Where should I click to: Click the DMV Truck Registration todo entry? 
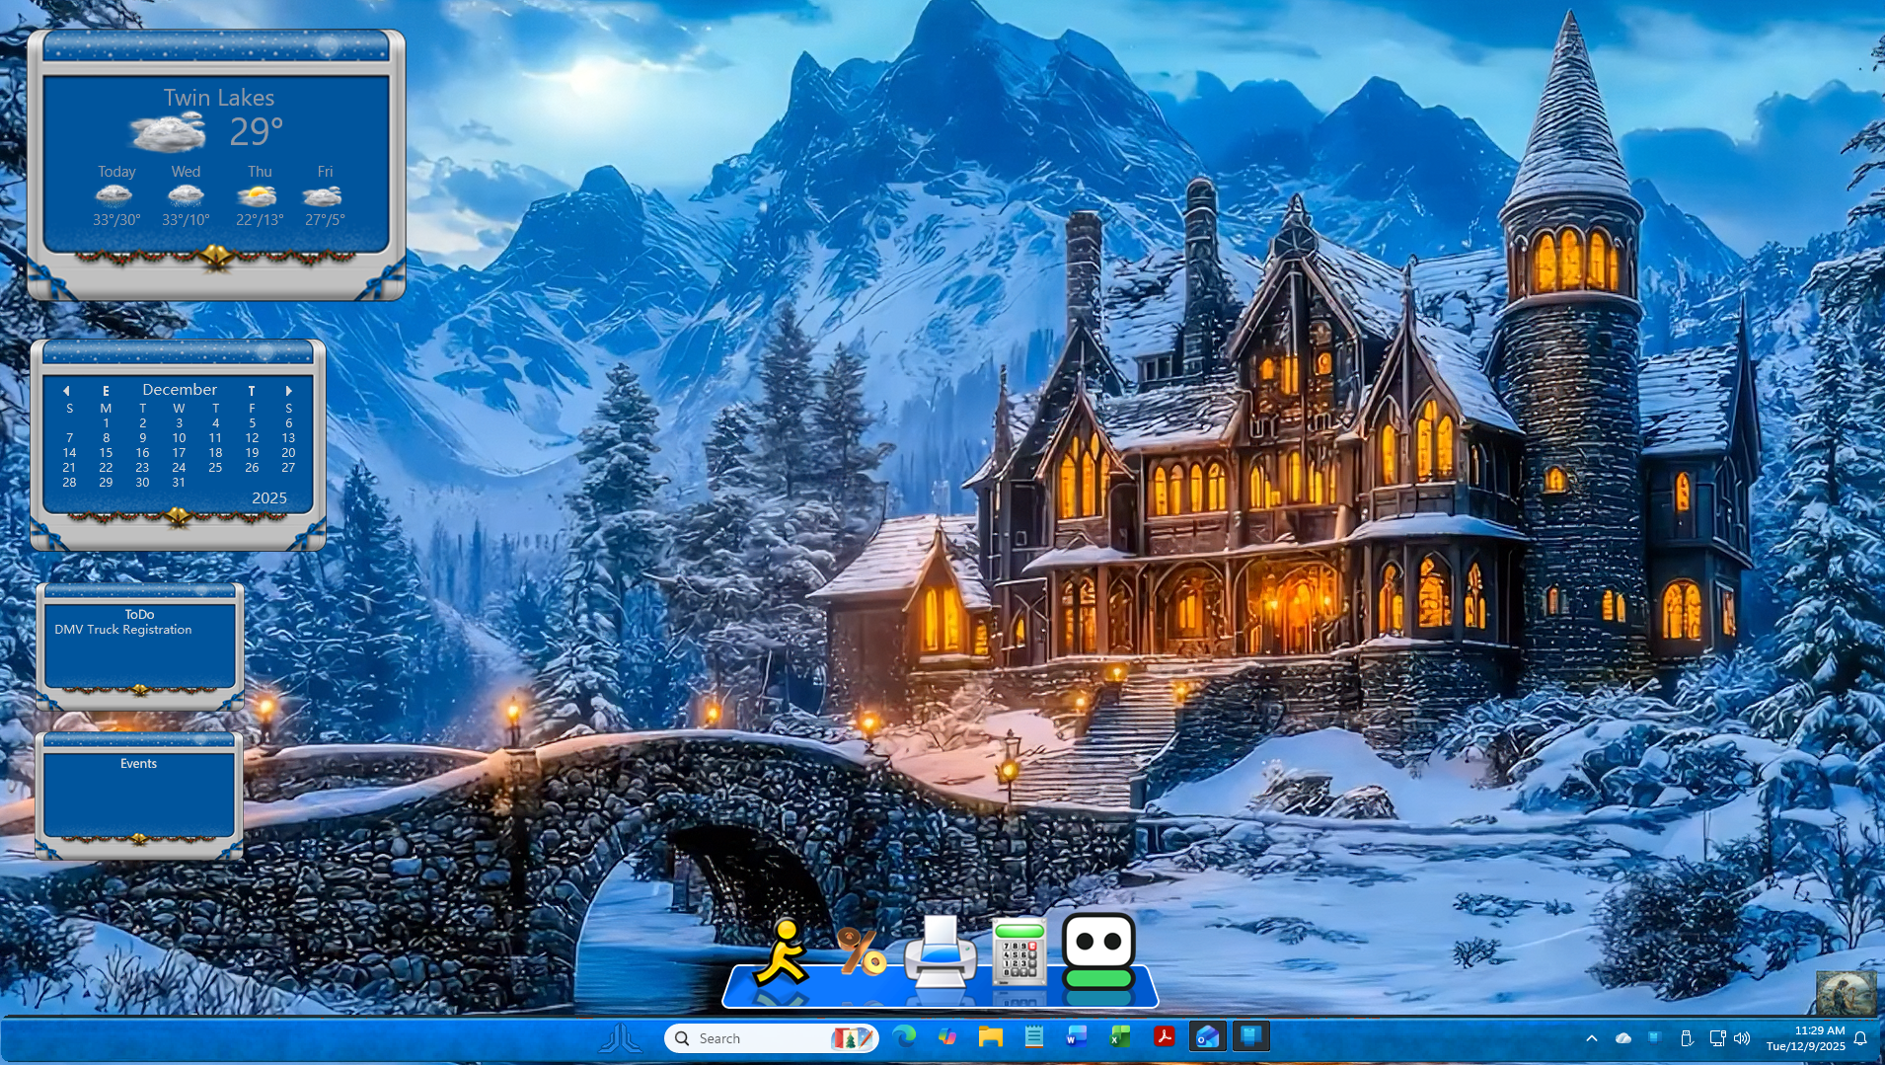pos(122,629)
